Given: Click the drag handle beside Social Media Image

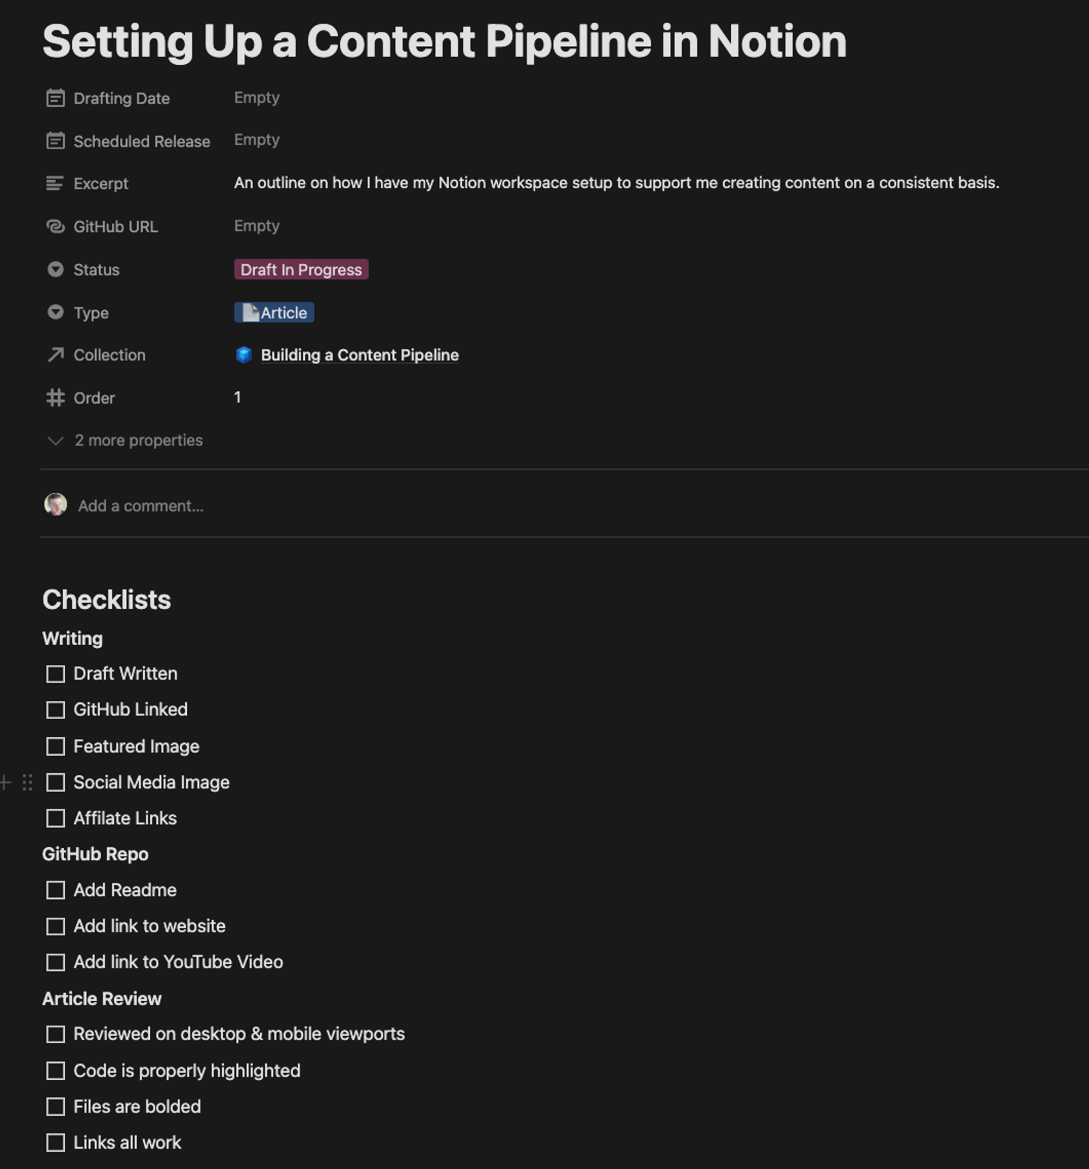Looking at the screenshot, I should pyautogui.click(x=27, y=782).
